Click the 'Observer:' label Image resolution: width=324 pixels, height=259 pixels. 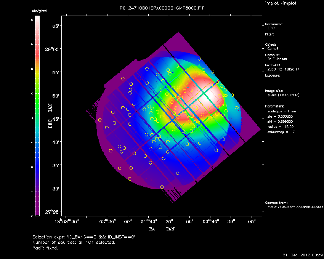point(272,55)
